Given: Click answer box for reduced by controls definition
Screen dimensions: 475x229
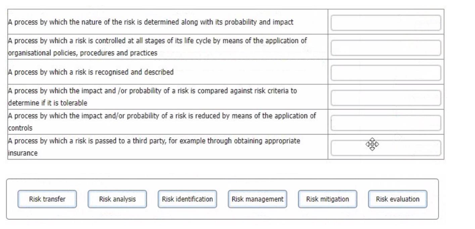Looking at the screenshot, I should coord(386,123).
